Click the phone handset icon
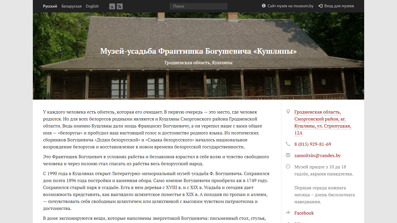The image size is (397, 223). pos(288,144)
